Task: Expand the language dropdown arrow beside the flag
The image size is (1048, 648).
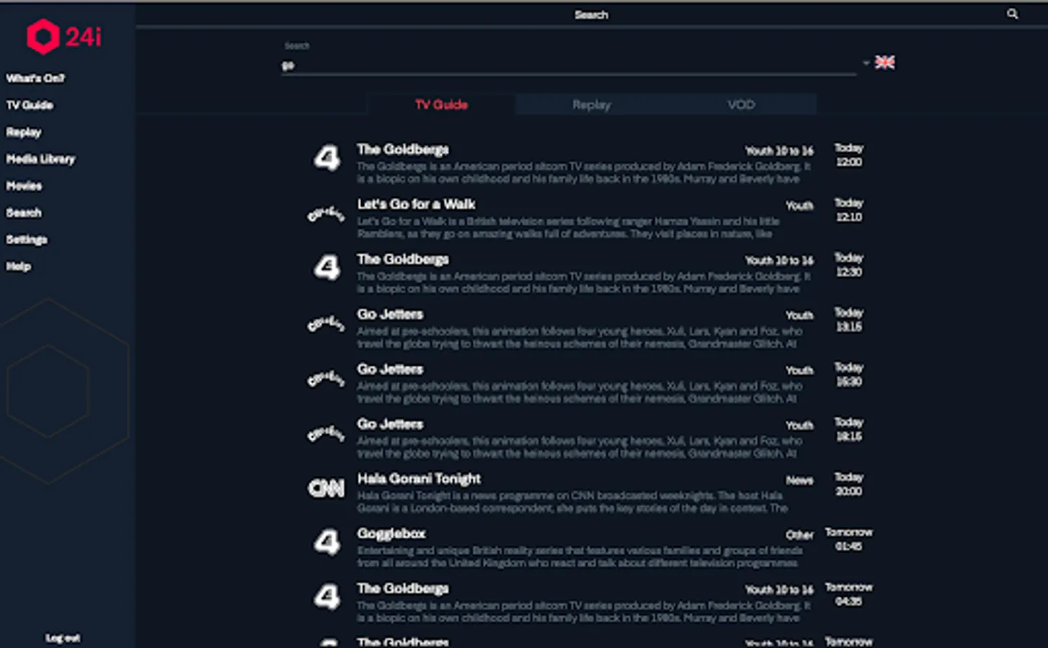Action: click(x=866, y=63)
